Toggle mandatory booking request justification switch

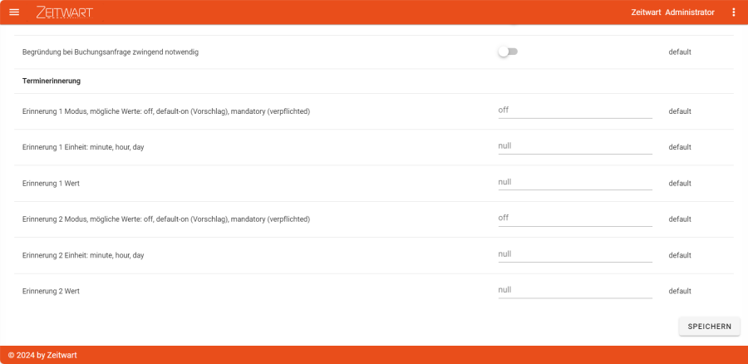tap(507, 52)
